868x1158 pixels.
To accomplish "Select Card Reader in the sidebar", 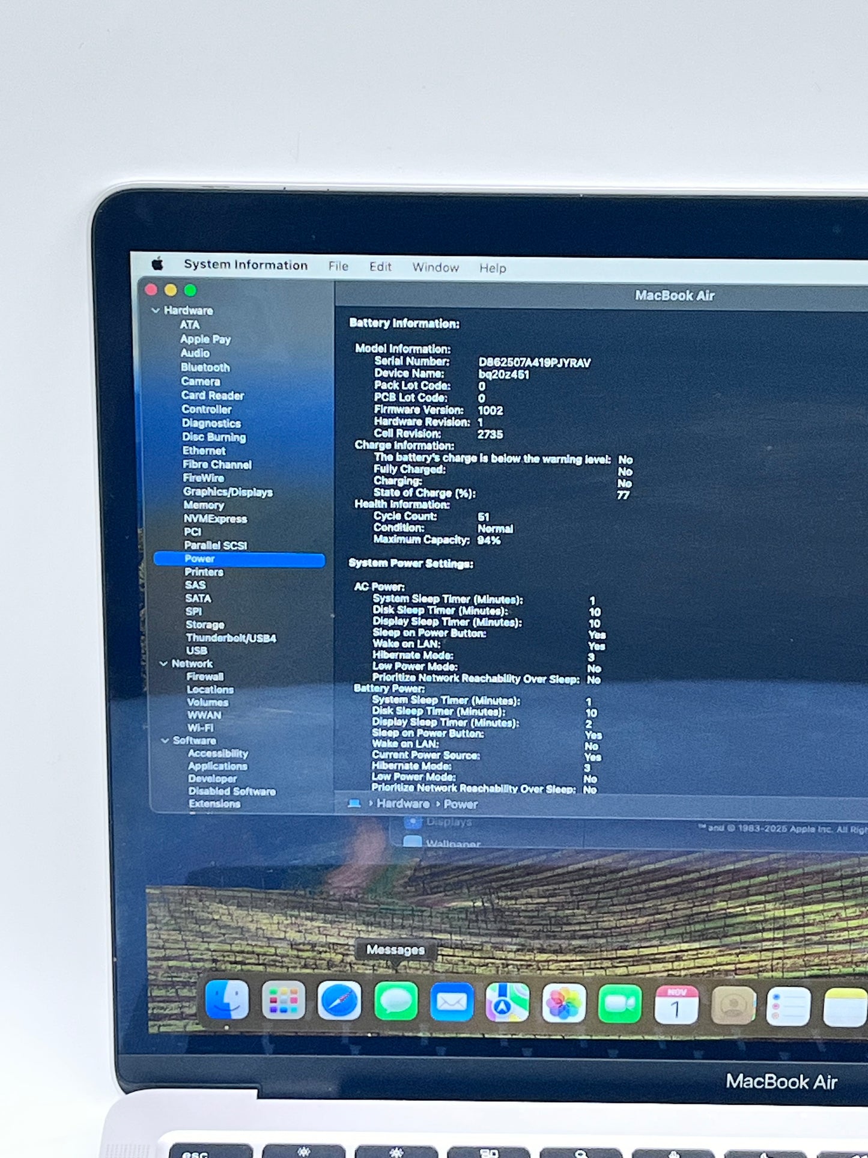I will (x=213, y=395).
